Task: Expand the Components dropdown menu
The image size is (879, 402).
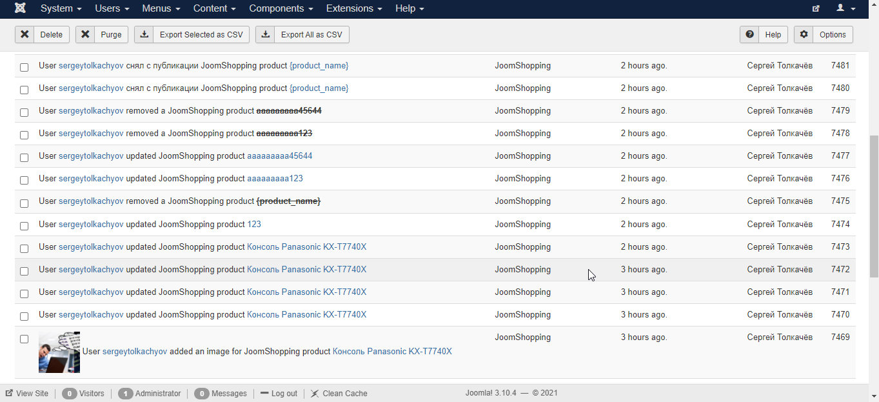Action: point(281,8)
